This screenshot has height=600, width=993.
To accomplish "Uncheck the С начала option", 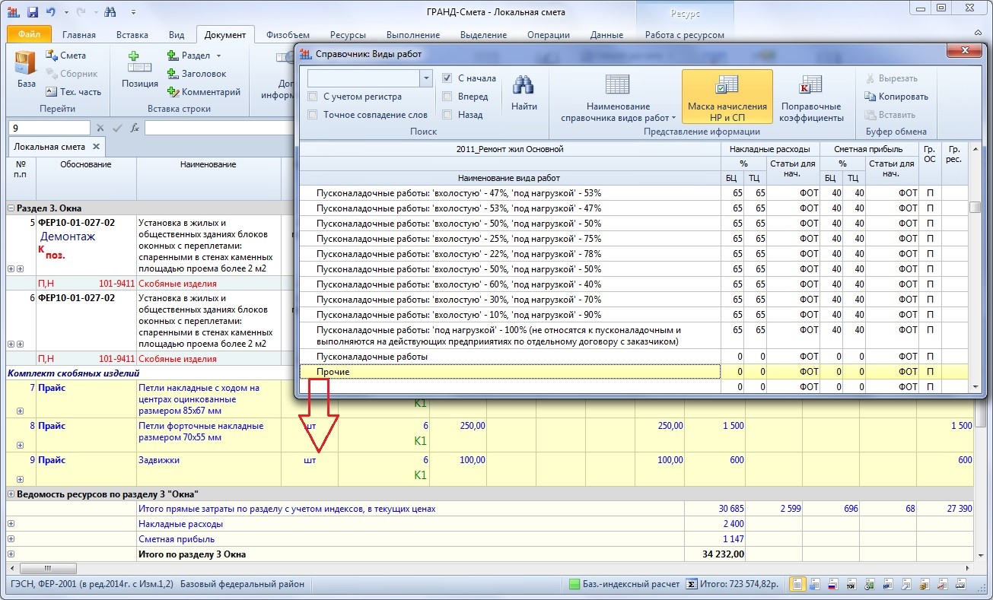I will click(447, 78).
